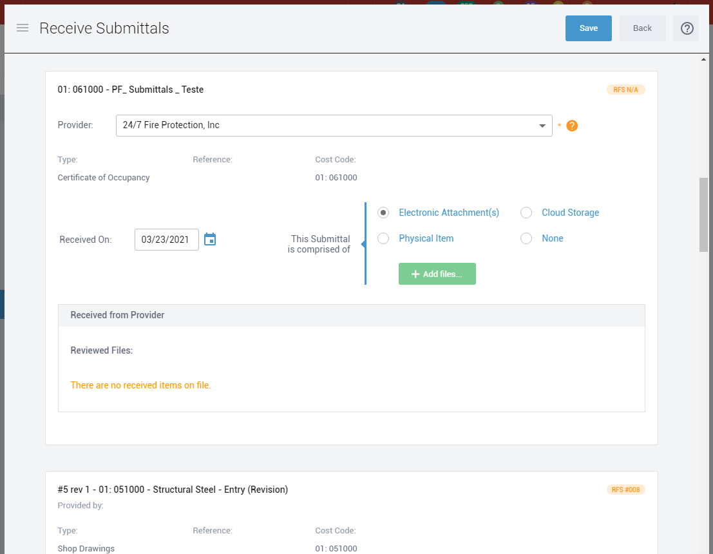
Task: Click the RFS #008 badge
Action: coord(625,490)
